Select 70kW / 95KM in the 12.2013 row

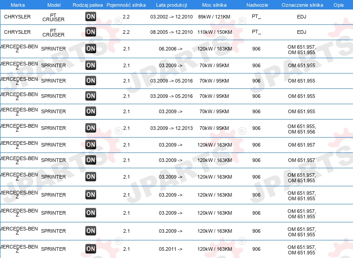tap(214, 128)
